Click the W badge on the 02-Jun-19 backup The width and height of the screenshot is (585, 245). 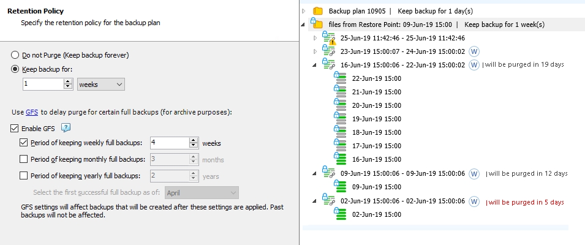(474, 202)
